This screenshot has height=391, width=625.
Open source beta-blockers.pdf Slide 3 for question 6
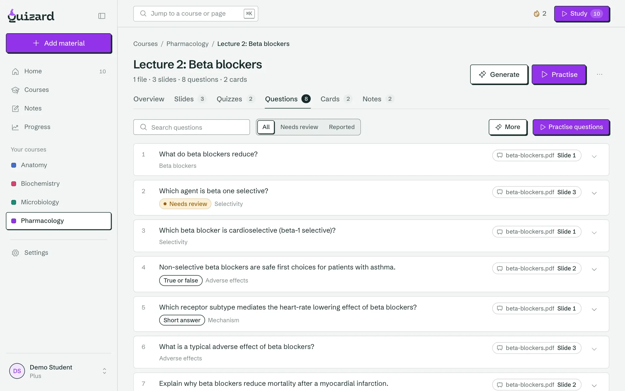tap(537, 348)
